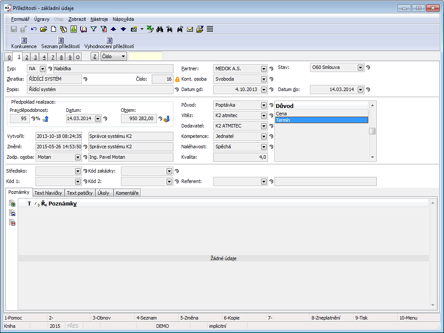Open Vyhodnocení příležitostí report

pyautogui.click(x=109, y=43)
